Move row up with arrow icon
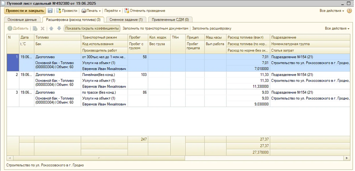 [51, 28]
